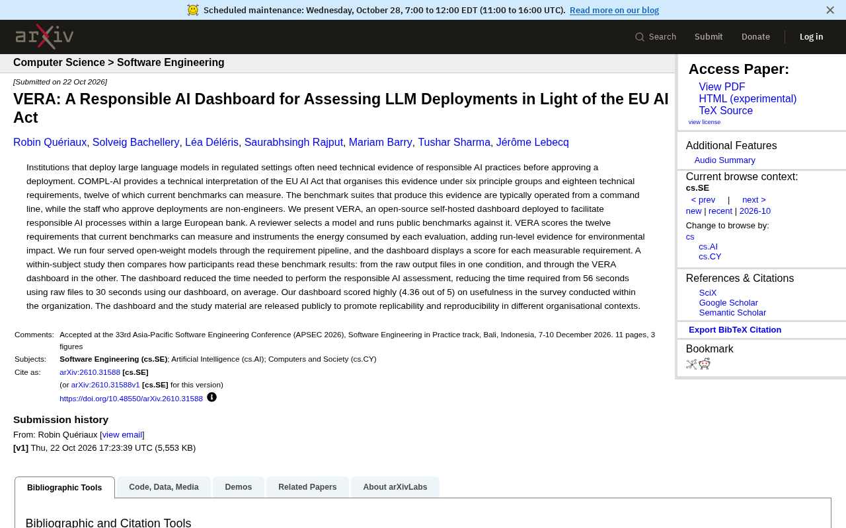Viewport: 846px width, 528px height.
Task: Open Semantic Scholar link
Action: tap(732, 313)
